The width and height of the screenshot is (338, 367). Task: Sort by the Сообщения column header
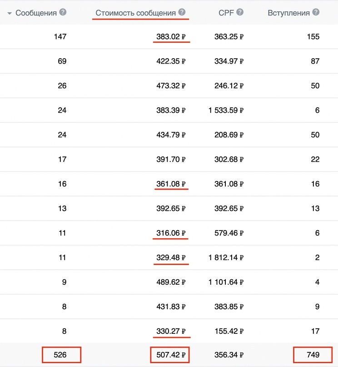[36, 13]
